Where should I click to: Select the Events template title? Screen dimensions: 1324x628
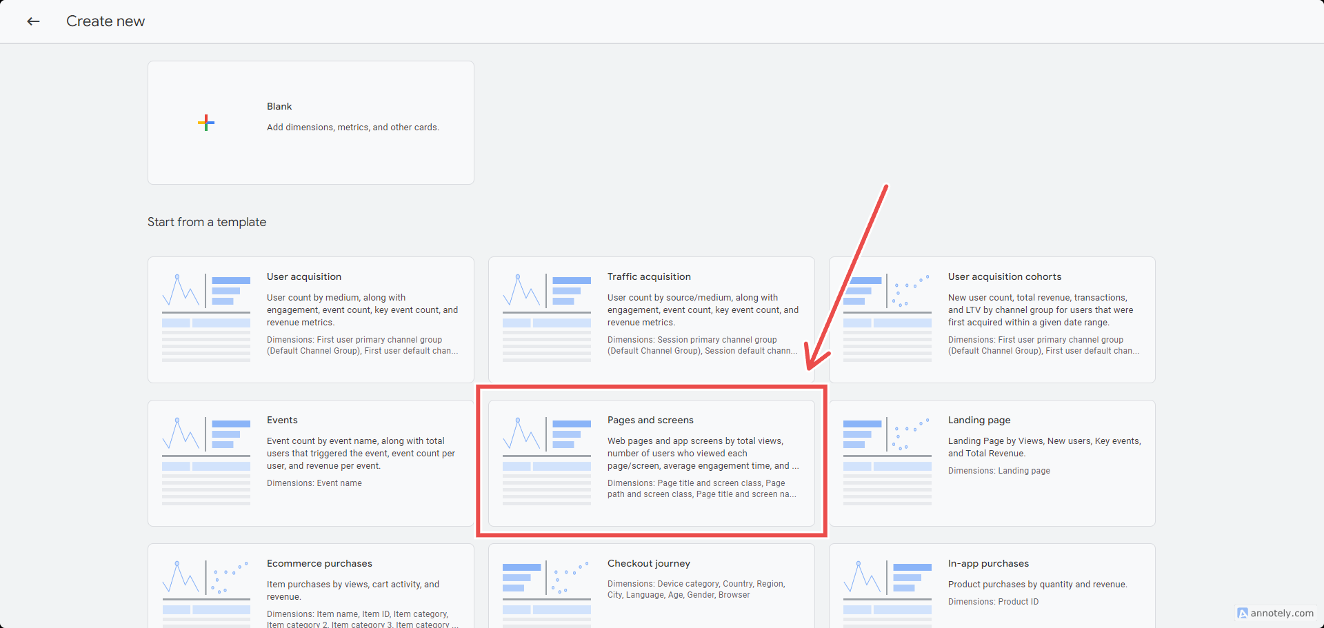coord(282,420)
